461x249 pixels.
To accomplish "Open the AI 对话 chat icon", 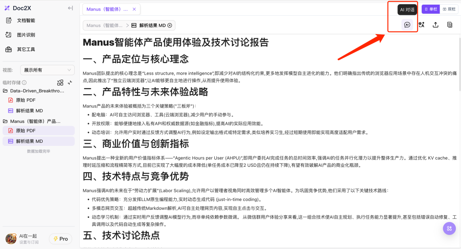I will [x=407, y=25].
